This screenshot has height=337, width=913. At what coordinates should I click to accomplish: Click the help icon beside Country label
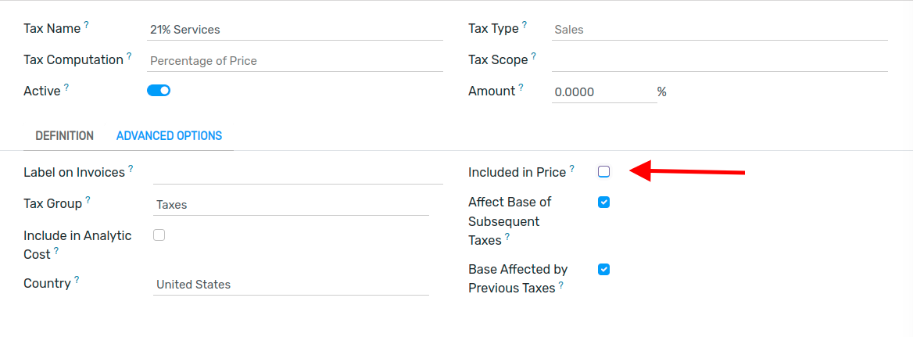[x=77, y=281]
